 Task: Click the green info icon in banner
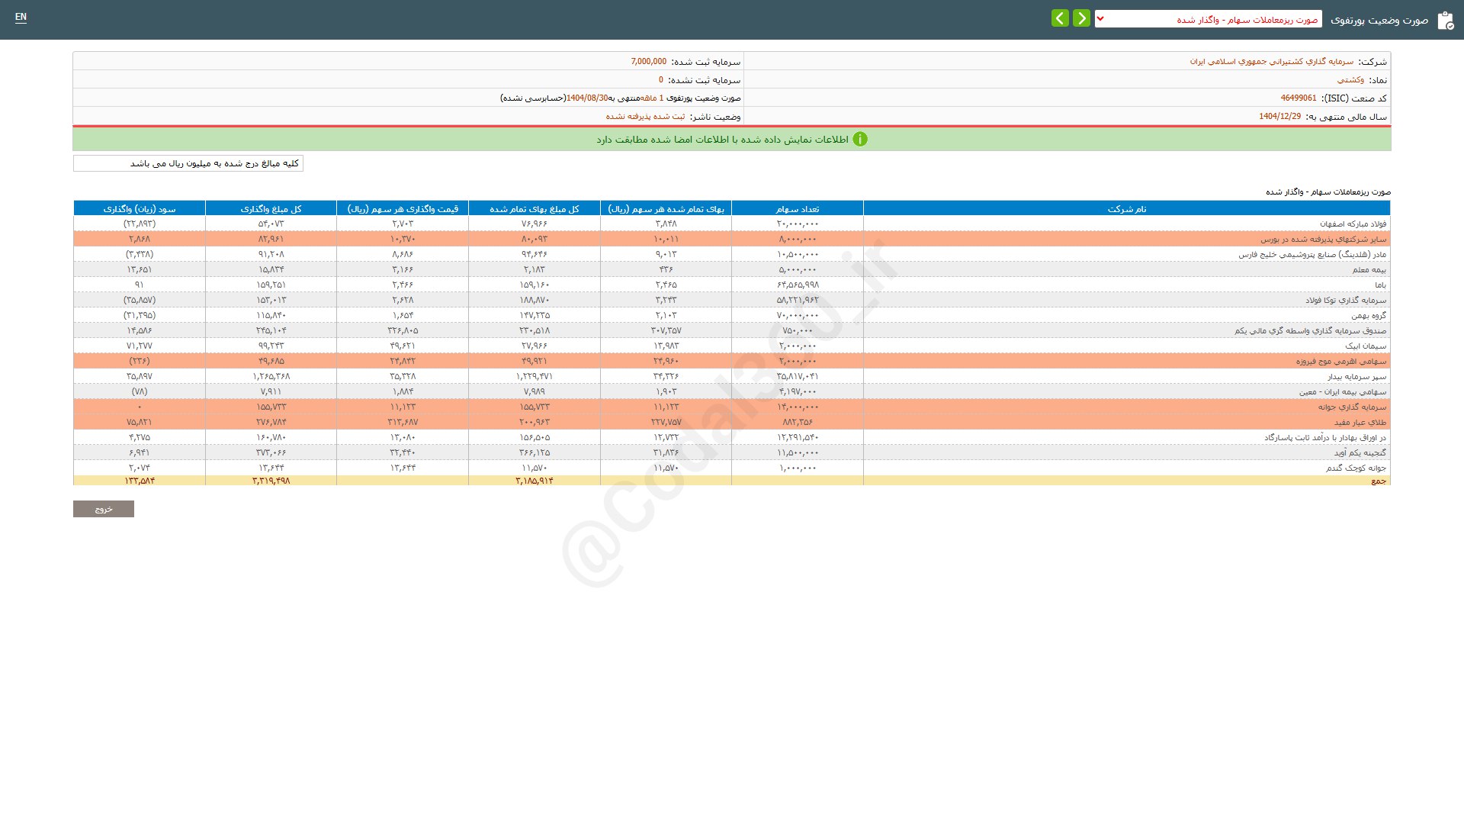click(860, 140)
